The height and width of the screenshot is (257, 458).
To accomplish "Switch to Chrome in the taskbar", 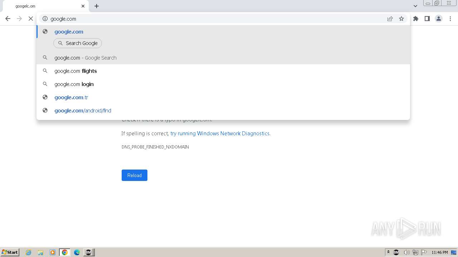I will point(65,252).
